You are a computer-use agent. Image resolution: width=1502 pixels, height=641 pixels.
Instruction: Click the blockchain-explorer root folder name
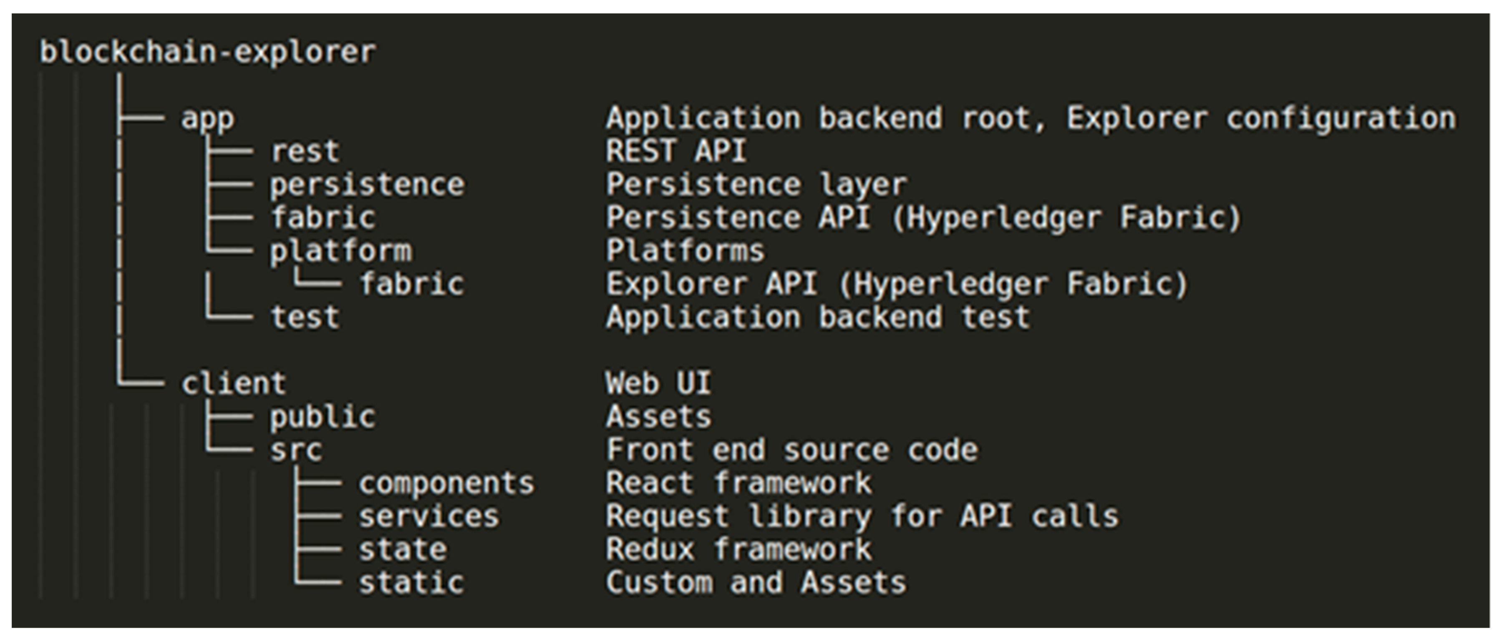click(x=208, y=53)
